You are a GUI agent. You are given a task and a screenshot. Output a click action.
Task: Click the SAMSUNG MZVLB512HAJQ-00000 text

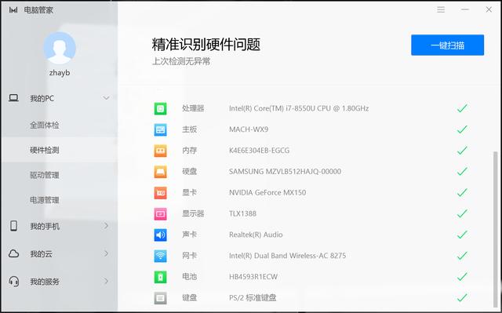285,172
